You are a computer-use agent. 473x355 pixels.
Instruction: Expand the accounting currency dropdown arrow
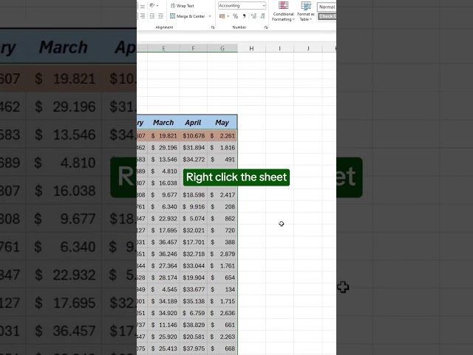tap(228, 16)
